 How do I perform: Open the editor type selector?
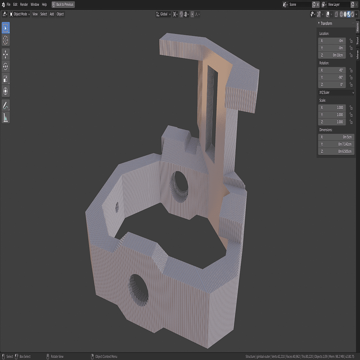point(5,14)
